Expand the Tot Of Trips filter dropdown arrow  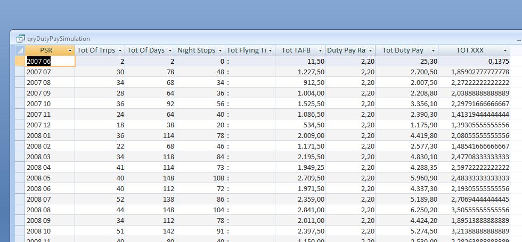pos(120,50)
